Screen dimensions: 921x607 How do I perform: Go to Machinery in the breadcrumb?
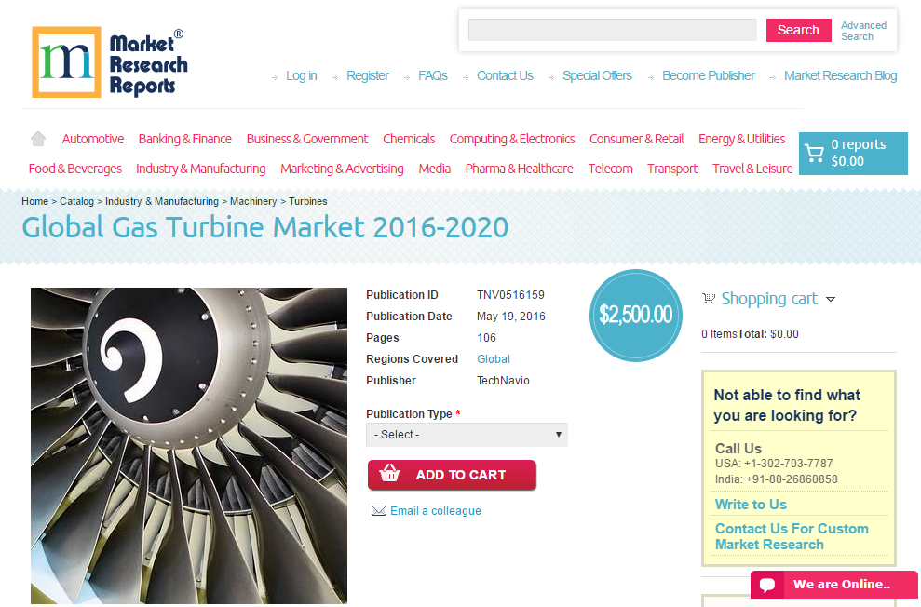(253, 201)
